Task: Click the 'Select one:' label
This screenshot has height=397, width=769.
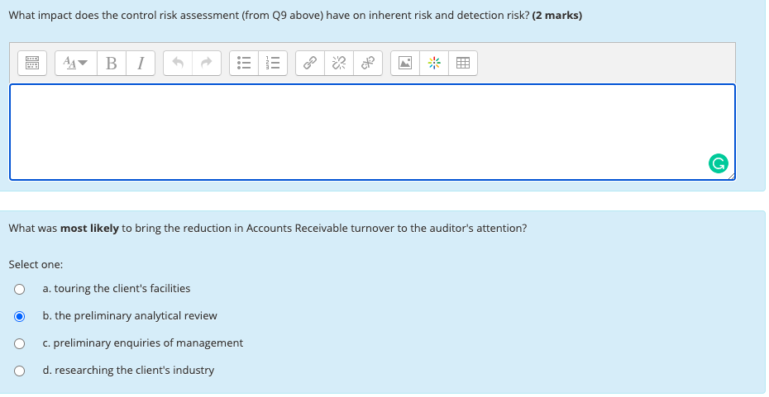Action: point(36,265)
